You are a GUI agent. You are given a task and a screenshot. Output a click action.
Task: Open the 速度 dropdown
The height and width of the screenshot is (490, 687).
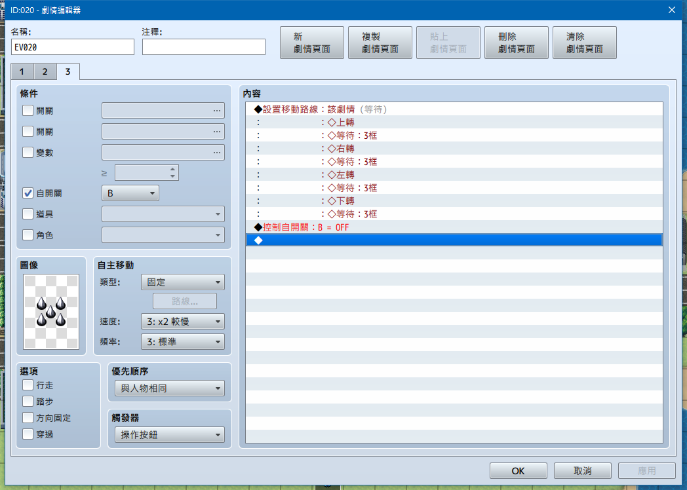(x=183, y=322)
